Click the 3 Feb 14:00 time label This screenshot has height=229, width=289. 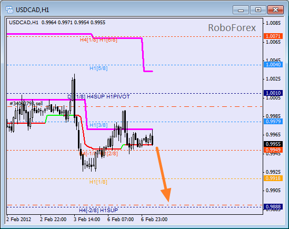click(x=87, y=220)
